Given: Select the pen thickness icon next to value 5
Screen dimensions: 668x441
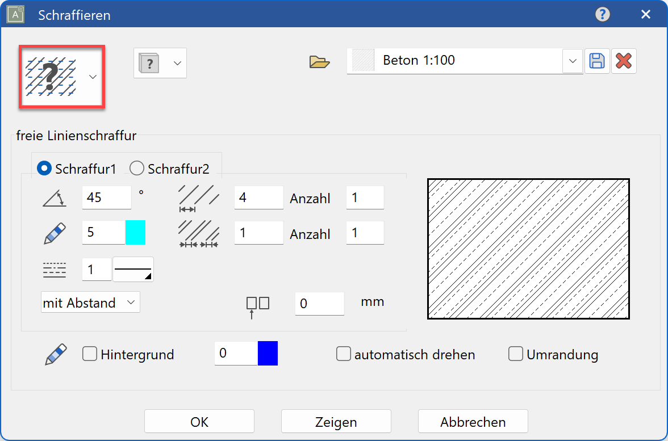Looking at the screenshot, I should point(54,233).
